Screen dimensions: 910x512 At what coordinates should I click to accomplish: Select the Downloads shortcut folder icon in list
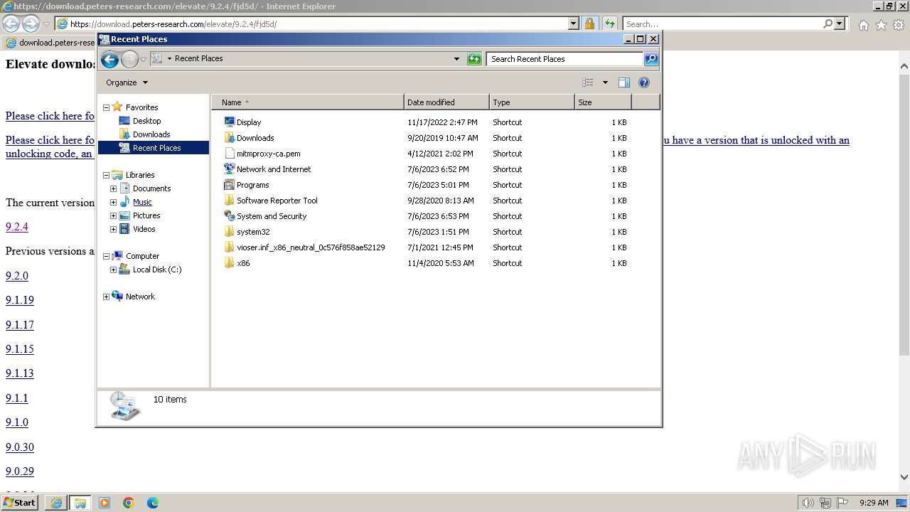pyautogui.click(x=229, y=138)
